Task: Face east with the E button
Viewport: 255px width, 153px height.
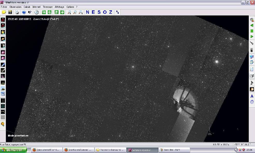Action: pos(93,12)
